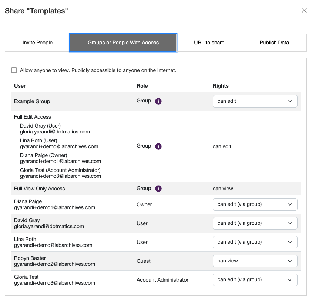Open info tooltip beside Example Group role

tap(158, 100)
